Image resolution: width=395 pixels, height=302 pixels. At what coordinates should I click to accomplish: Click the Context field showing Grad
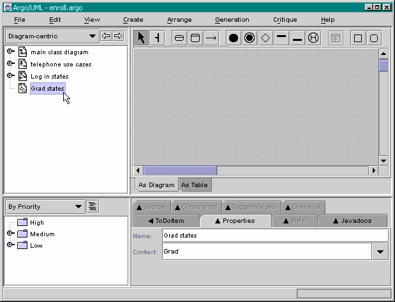(x=267, y=252)
